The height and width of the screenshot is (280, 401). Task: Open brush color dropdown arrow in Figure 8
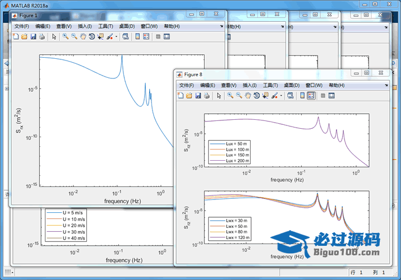pos(281,95)
